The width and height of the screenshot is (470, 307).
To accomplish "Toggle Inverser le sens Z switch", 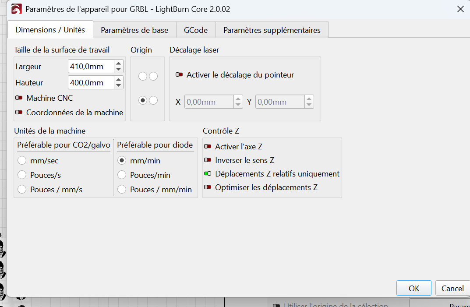I will tap(208, 160).
